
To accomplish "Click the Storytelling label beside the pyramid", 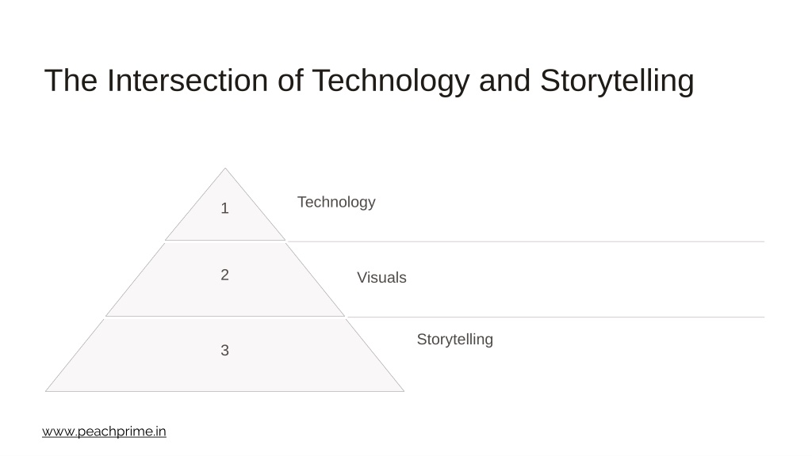I will click(454, 340).
